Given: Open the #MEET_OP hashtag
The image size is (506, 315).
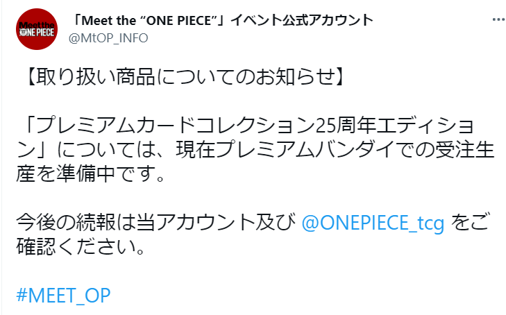Looking at the screenshot, I should click(x=63, y=295).
